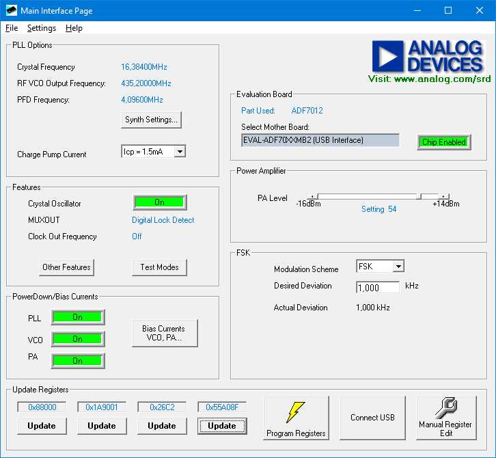This screenshot has width=496, height=458.
Task: Click the 0x55A08F register value field
Action: click(x=222, y=407)
